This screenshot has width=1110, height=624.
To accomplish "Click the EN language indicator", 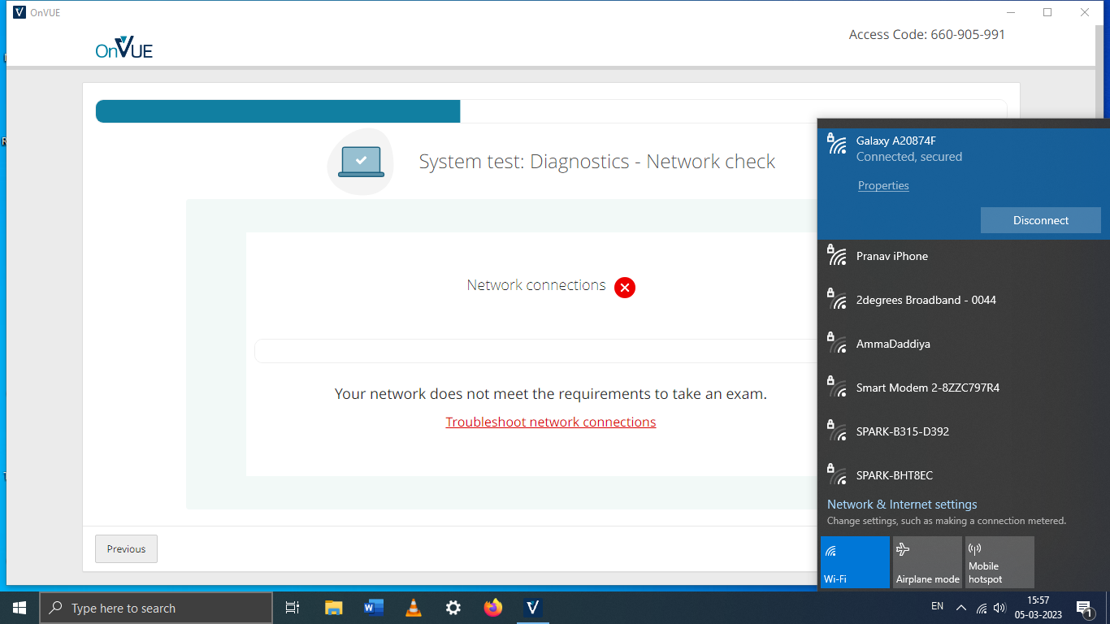I will click(937, 606).
